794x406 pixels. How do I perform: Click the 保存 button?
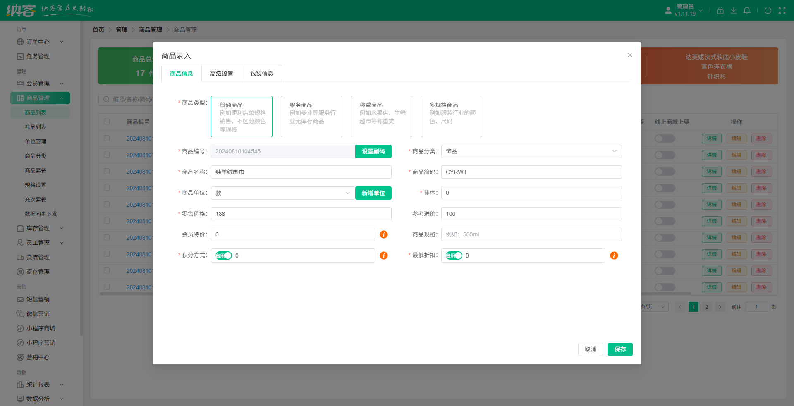[x=620, y=349]
